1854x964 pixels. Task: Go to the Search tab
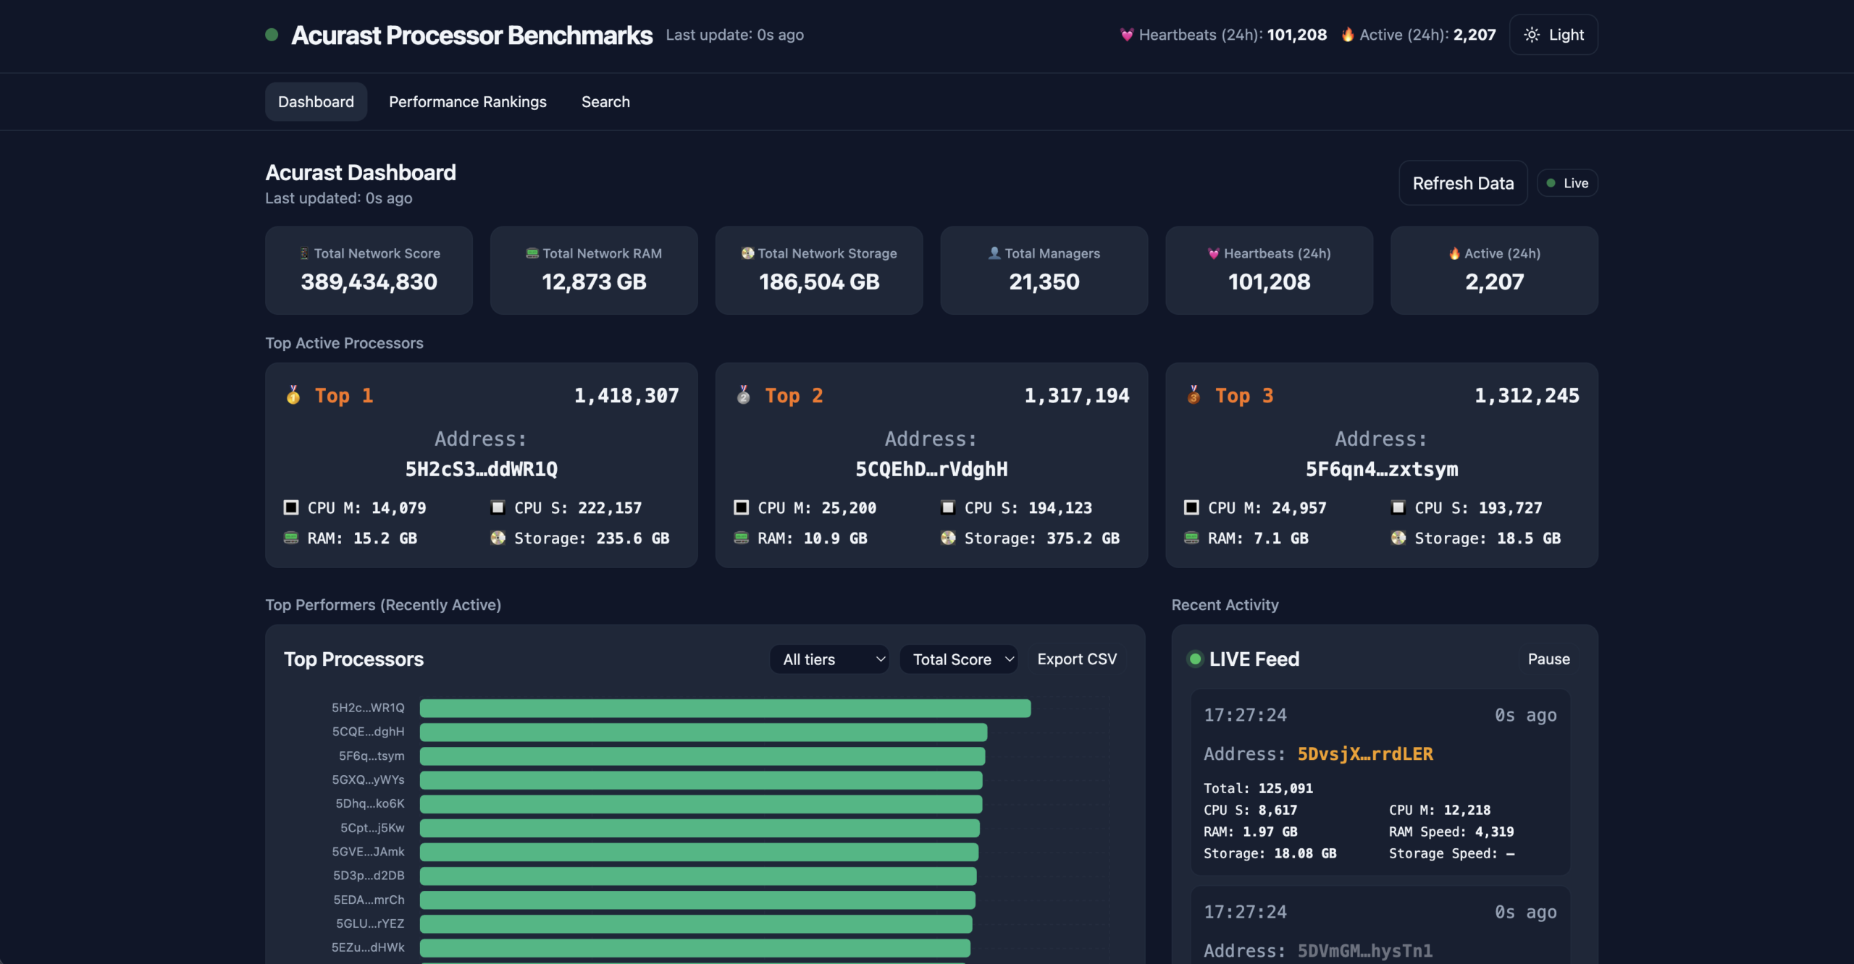[x=605, y=101]
